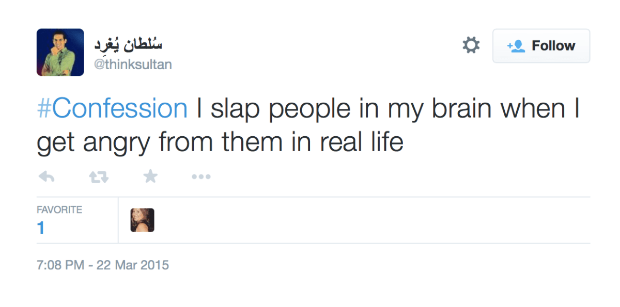Click the add-person icon inside Follow button

tap(516, 46)
